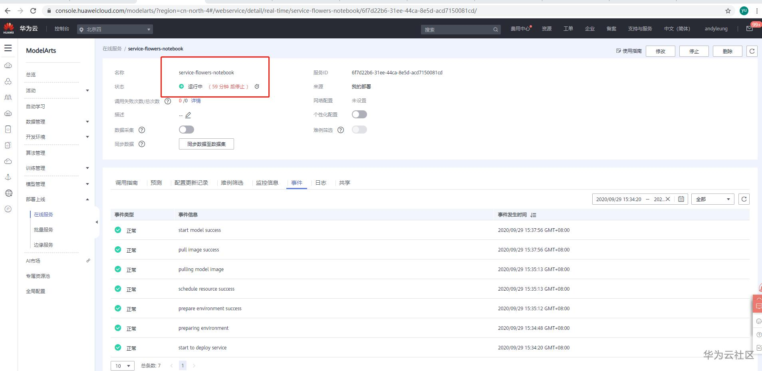Open the browser profile avatar
This screenshot has height=371, width=762.
click(x=744, y=11)
